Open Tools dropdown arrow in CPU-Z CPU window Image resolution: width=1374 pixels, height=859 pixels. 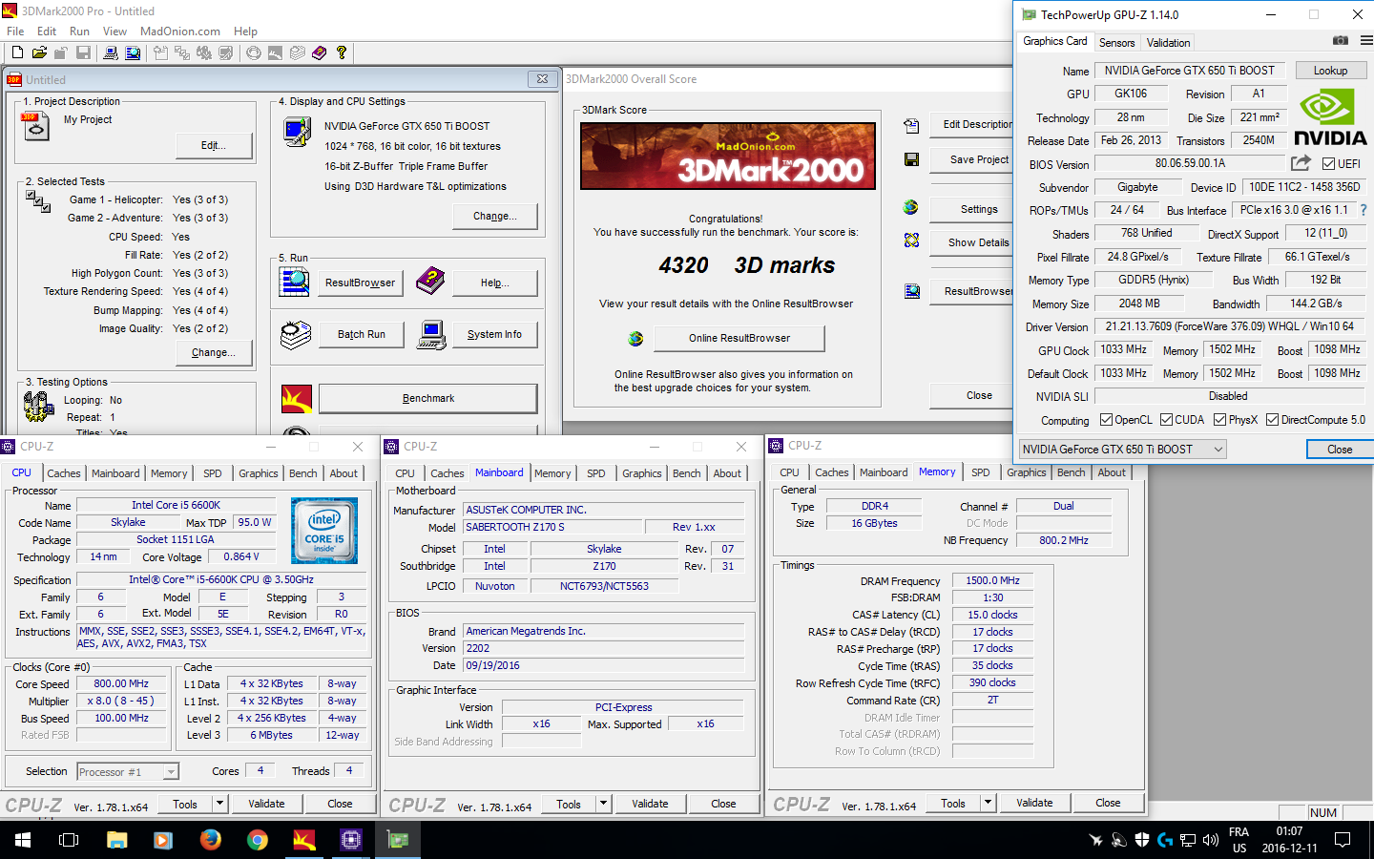tap(219, 804)
